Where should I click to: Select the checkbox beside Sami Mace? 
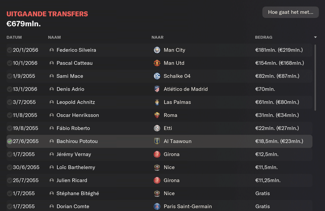[9, 76]
